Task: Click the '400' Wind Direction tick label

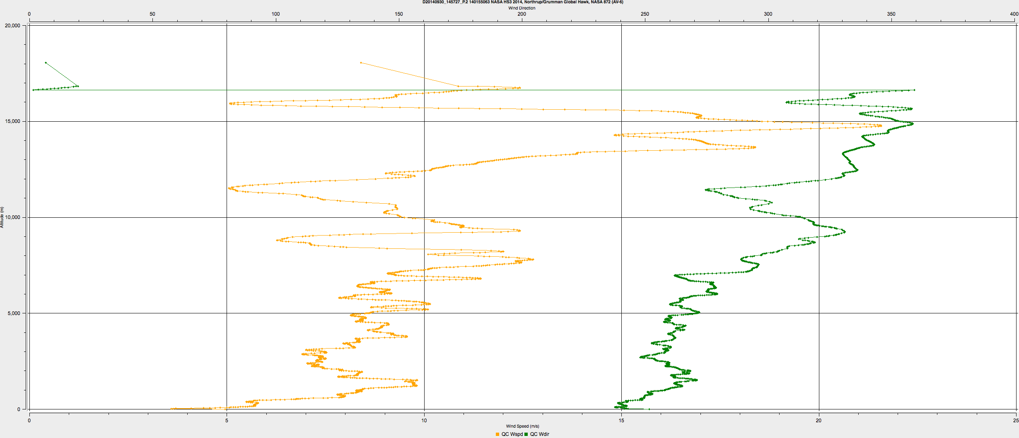Action: [1014, 14]
